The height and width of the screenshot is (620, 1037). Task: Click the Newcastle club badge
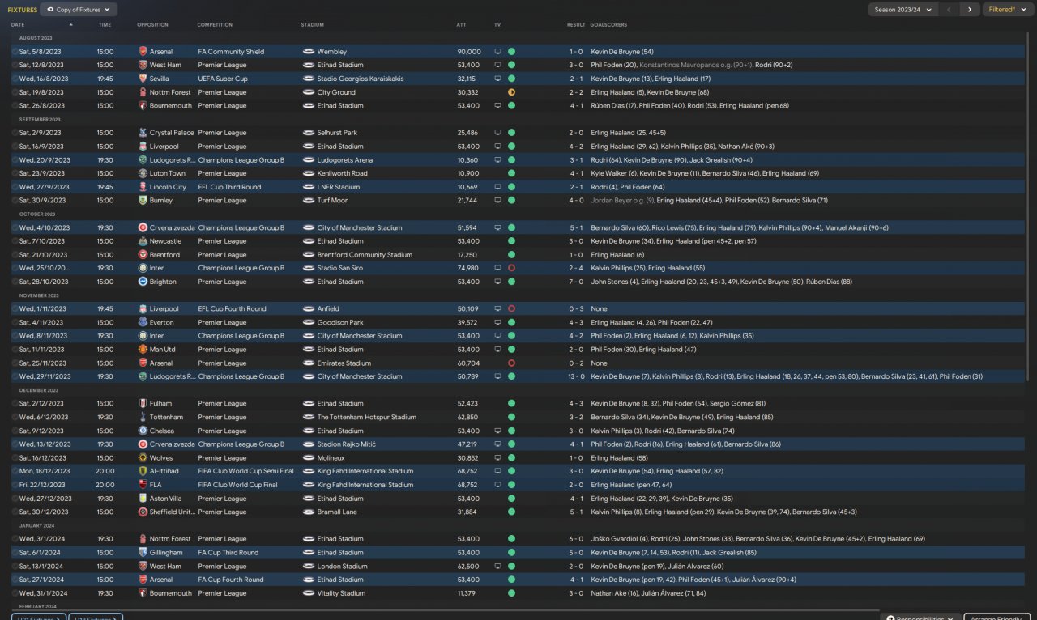point(143,241)
